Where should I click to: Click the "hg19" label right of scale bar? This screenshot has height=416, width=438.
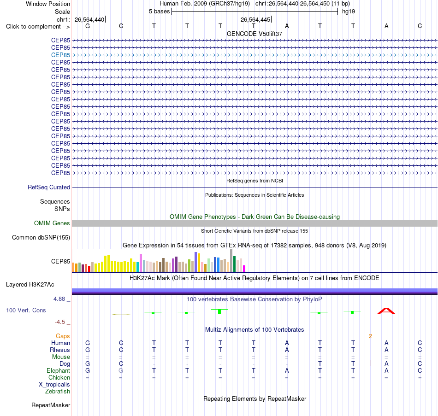(349, 12)
